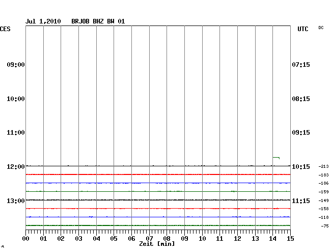
Task: Click the green trace with DC -159
Action: point(158,191)
